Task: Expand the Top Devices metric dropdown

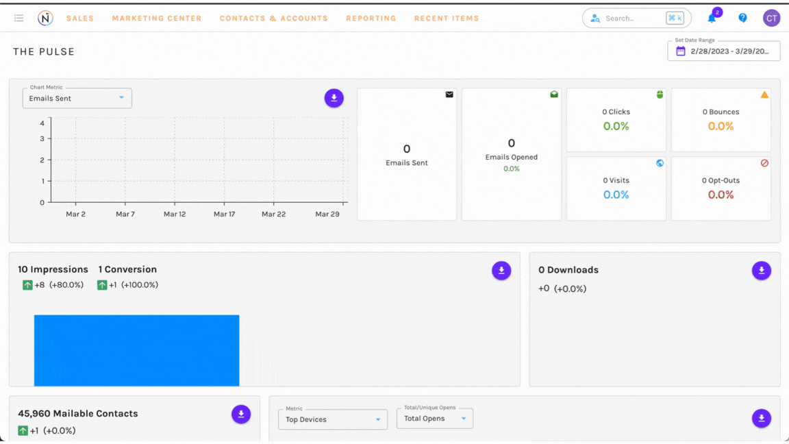Action: [333, 419]
